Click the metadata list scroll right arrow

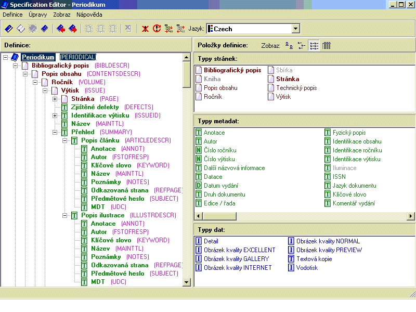(411, 216)
